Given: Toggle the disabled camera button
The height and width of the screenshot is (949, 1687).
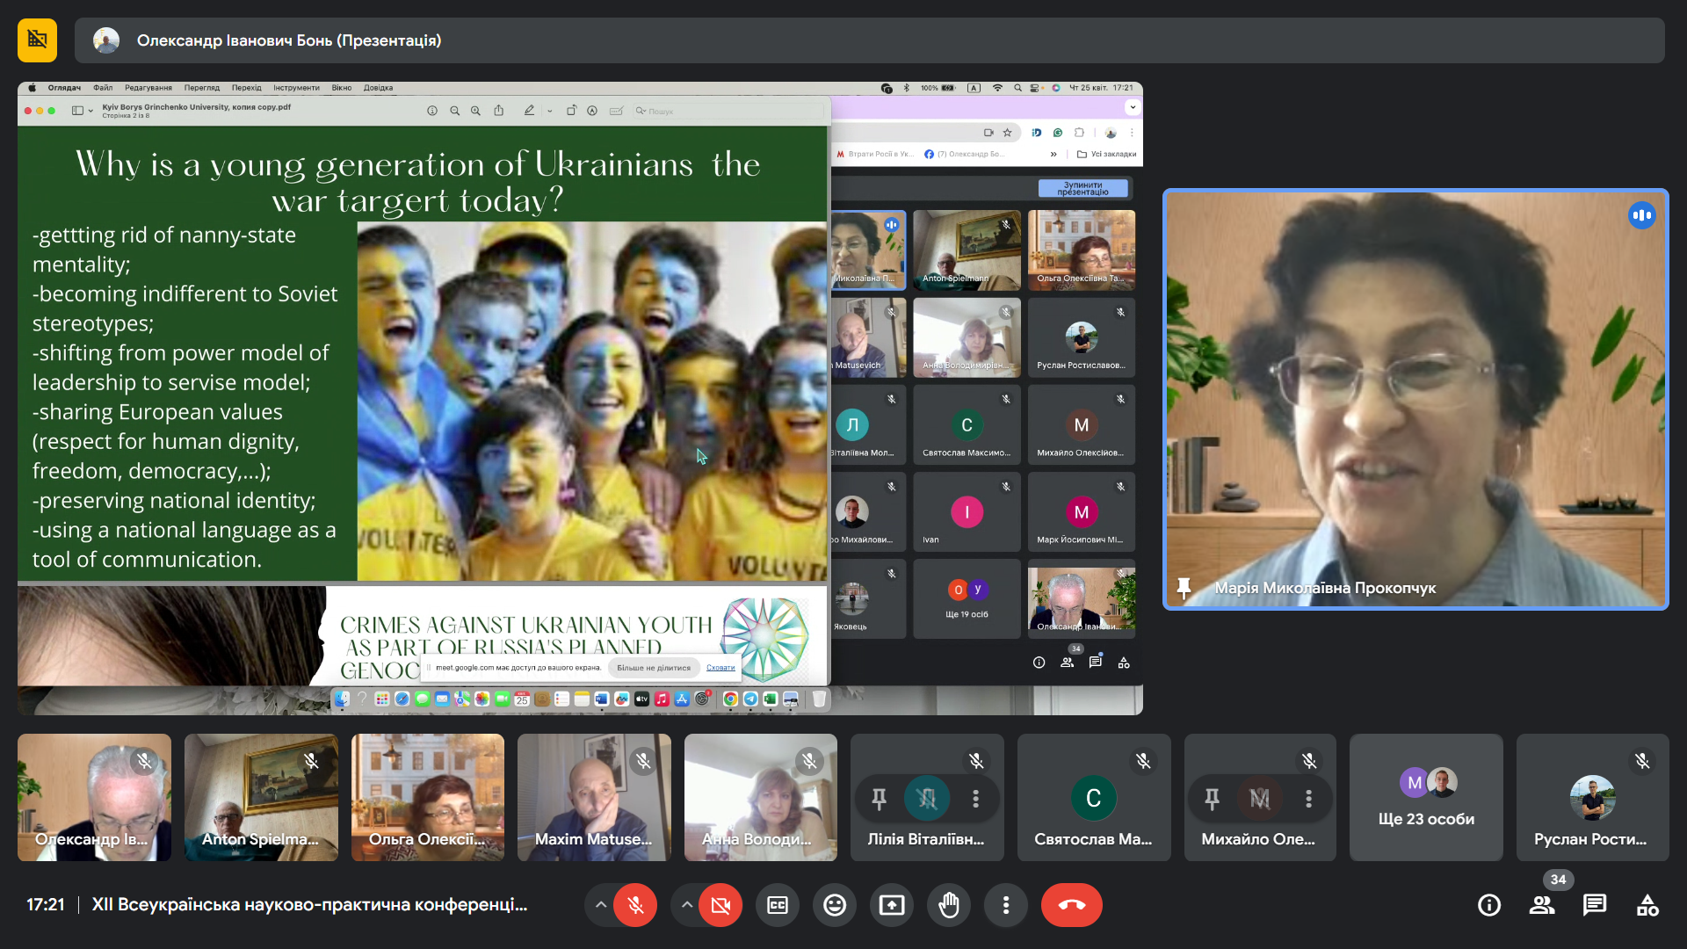Looking at the screenshot, I should click(720, 905).
